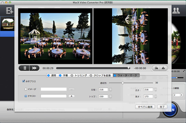186x123 pixels.
Task: Fast forward the preview video
Action: click(x=34, y=68)
